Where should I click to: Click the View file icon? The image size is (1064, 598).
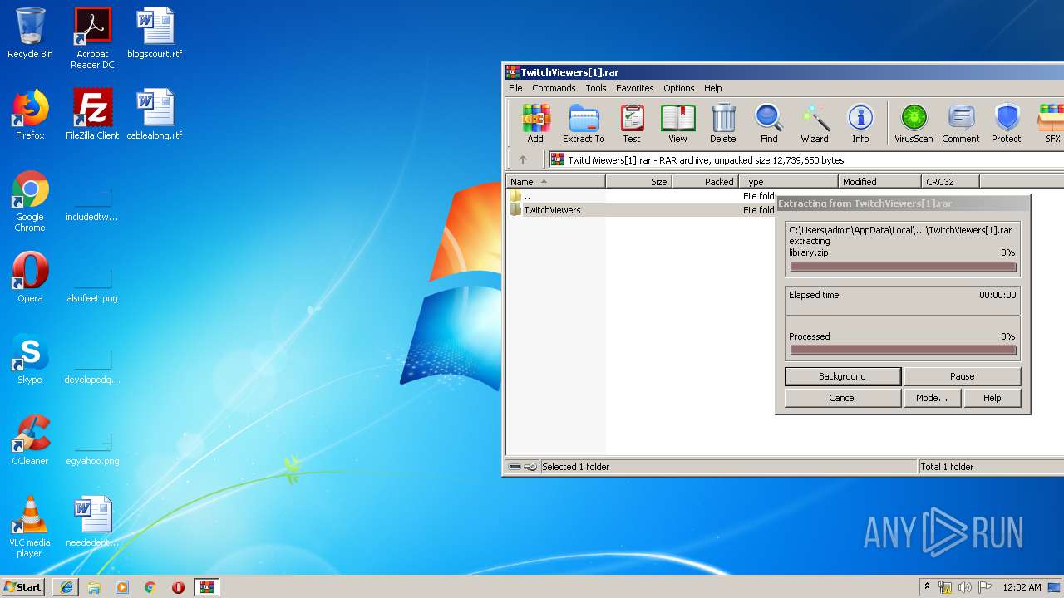pyautogui.click(x=677, y=123)
